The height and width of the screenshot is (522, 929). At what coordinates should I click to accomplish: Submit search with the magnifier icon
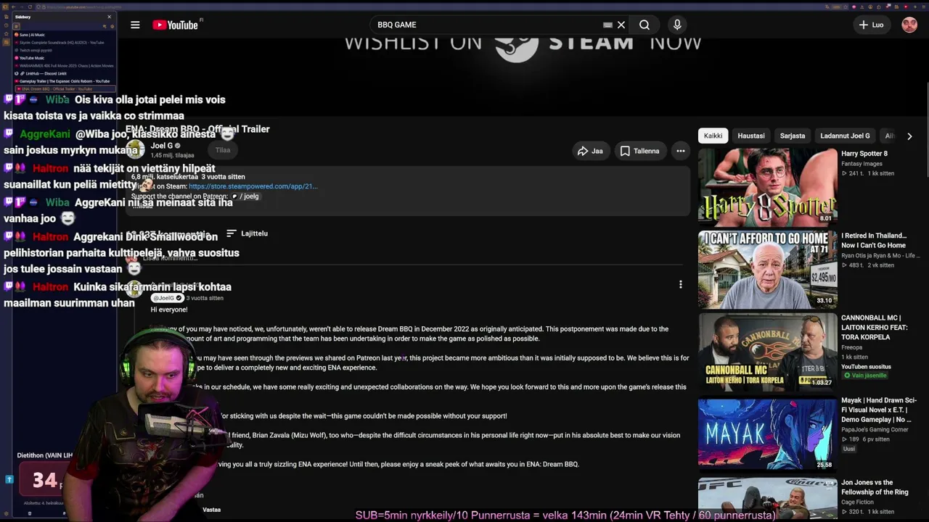tap(644, 25)
